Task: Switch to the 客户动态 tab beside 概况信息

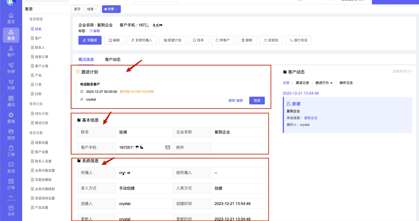Action: point(113,60)
